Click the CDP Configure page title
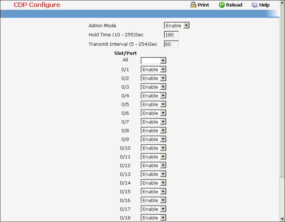 37,5
